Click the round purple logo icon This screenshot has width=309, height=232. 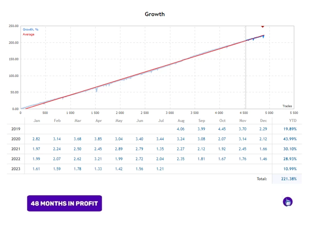pyautogui.click(x=288, y=202)
